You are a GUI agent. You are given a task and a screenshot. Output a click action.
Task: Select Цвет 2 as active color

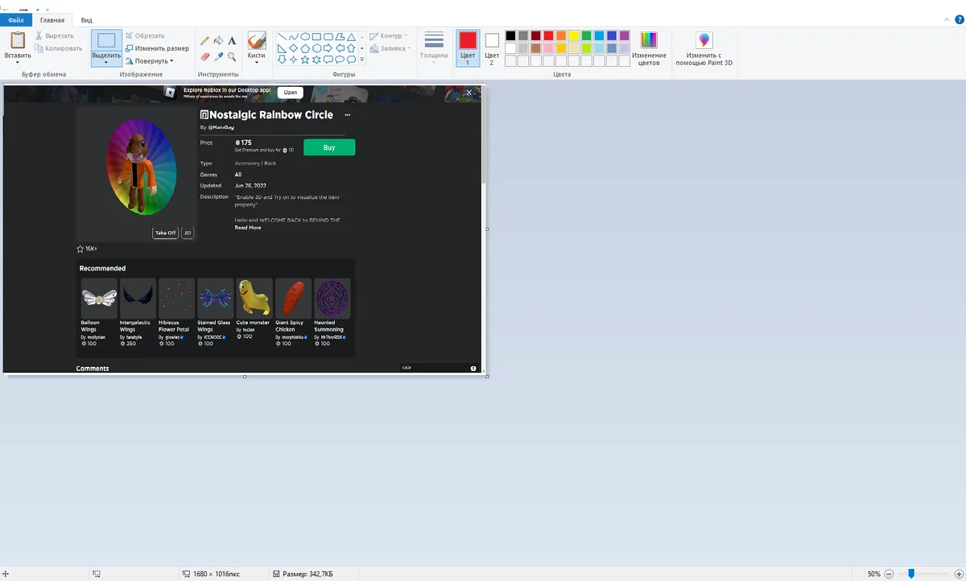click(492, 48)
